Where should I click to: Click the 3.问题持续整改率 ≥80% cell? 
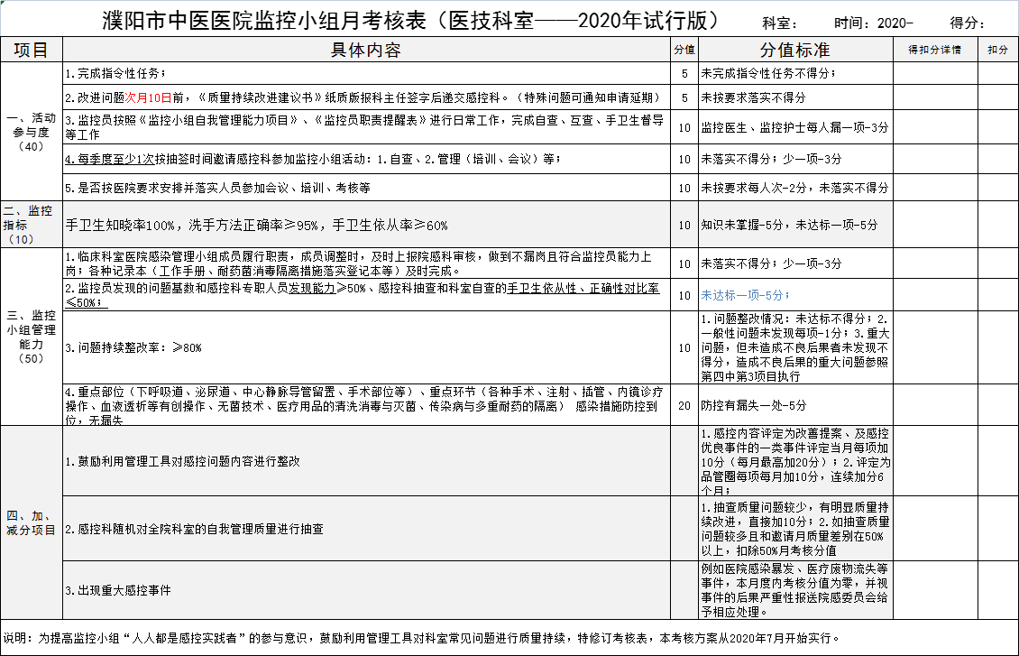click(366, 347)
